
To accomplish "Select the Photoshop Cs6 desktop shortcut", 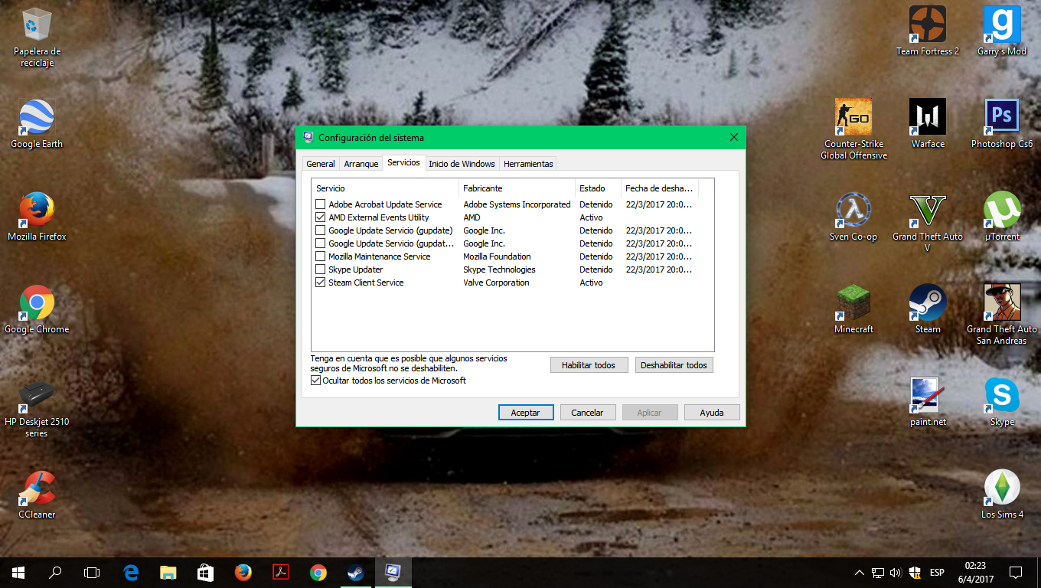I will point(1002,124).
